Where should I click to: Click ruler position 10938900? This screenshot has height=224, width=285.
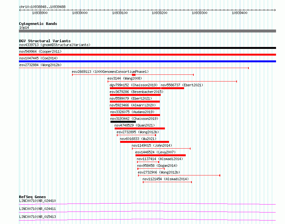tap(40, 13)
